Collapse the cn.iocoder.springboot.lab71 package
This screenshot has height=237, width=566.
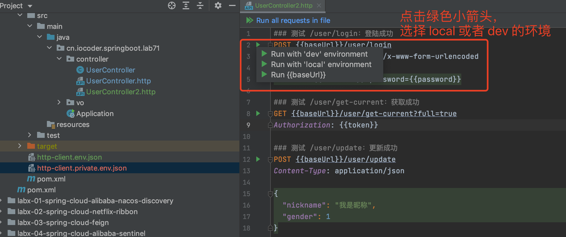pos(49,48)
